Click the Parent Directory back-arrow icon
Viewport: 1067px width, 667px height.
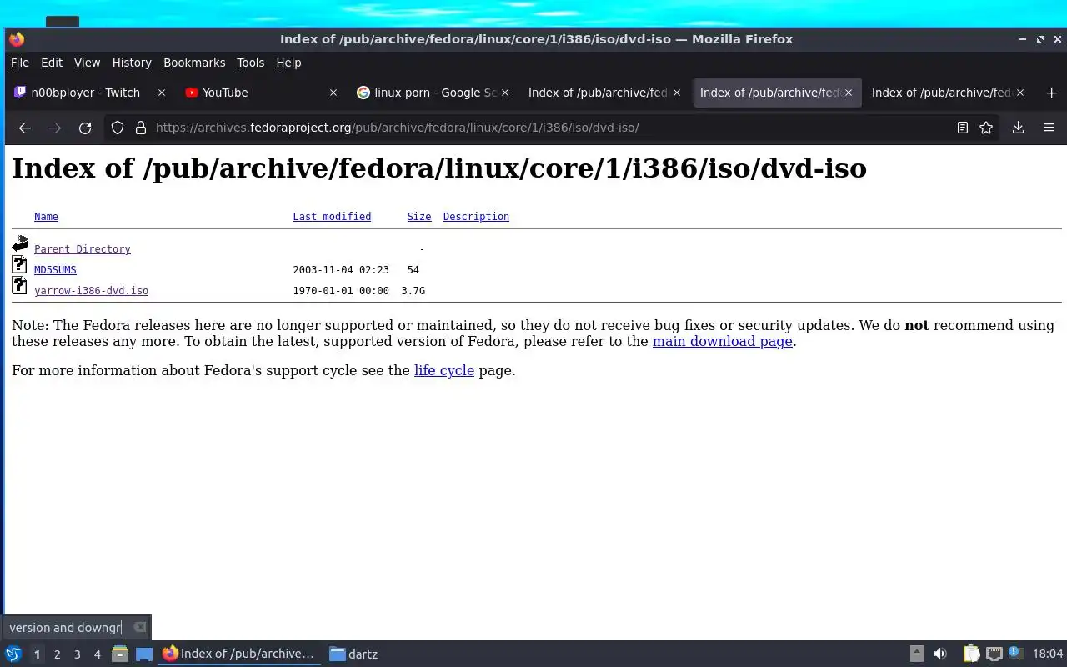[20, 243]
